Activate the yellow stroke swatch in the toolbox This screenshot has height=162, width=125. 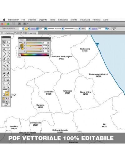tap(7, 94)
